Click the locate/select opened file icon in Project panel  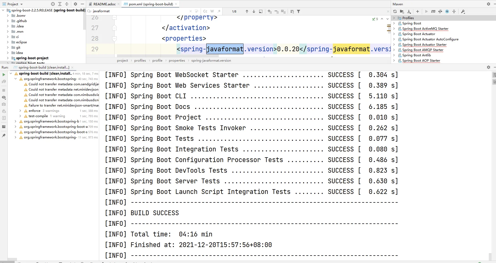(53, 4)
